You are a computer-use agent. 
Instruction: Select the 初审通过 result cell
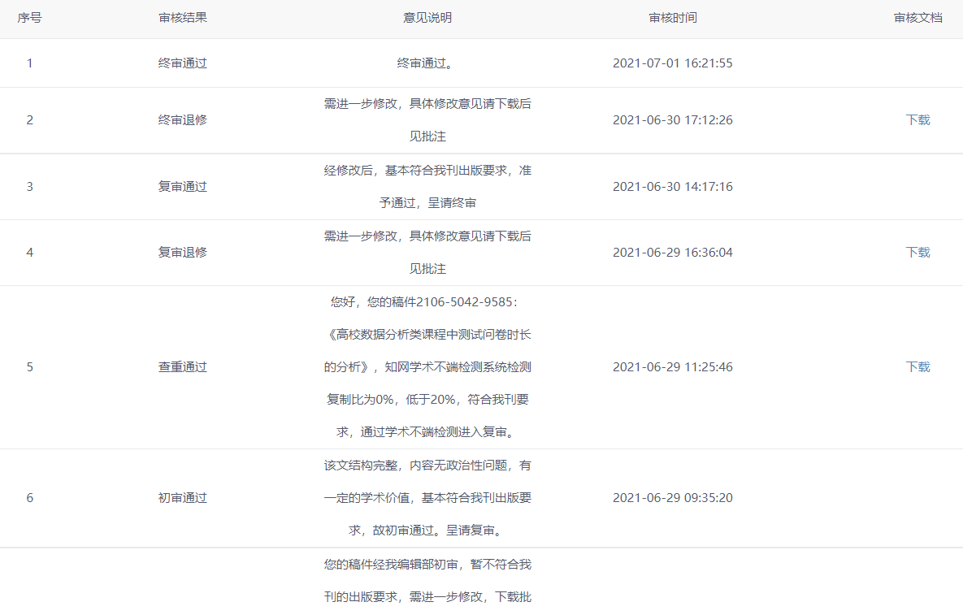pyautogui.click(x=183, y=498)
